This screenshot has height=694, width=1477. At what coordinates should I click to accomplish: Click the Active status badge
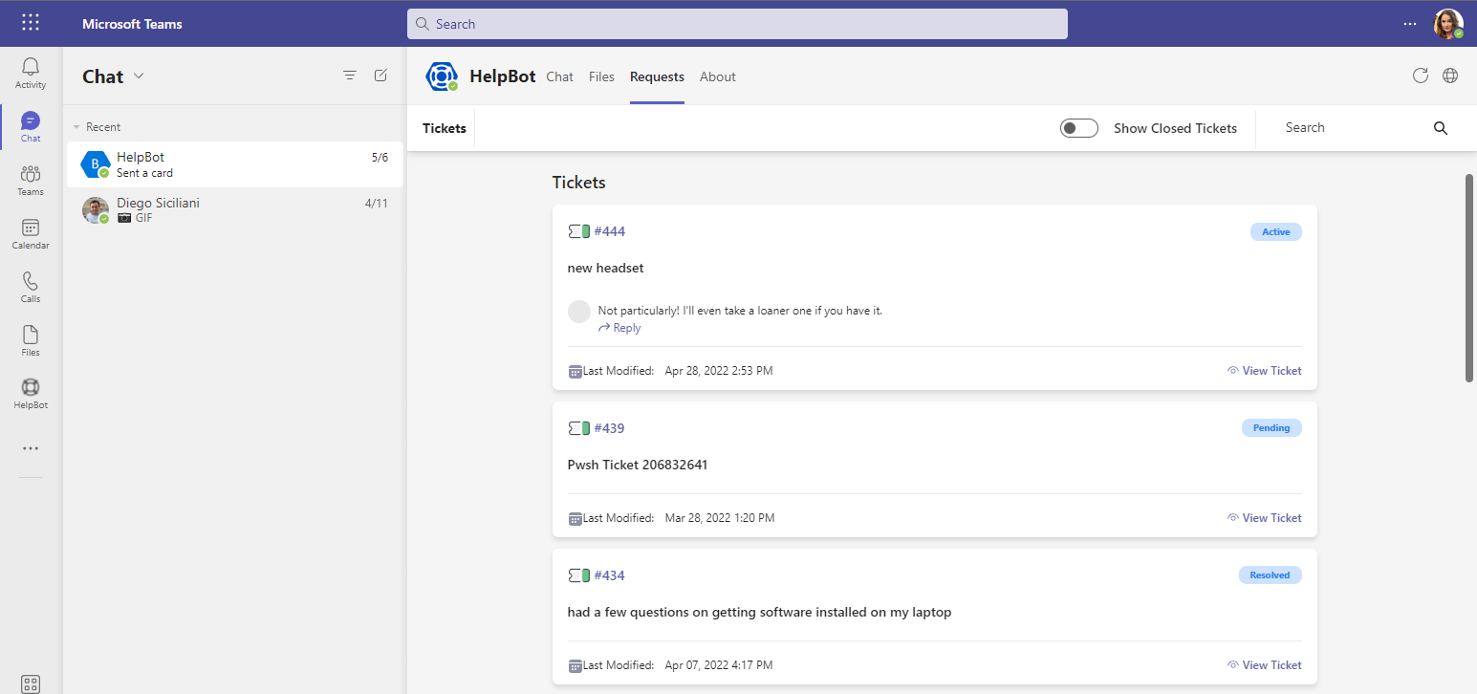pyautogui.click(x=1275, y=231)
